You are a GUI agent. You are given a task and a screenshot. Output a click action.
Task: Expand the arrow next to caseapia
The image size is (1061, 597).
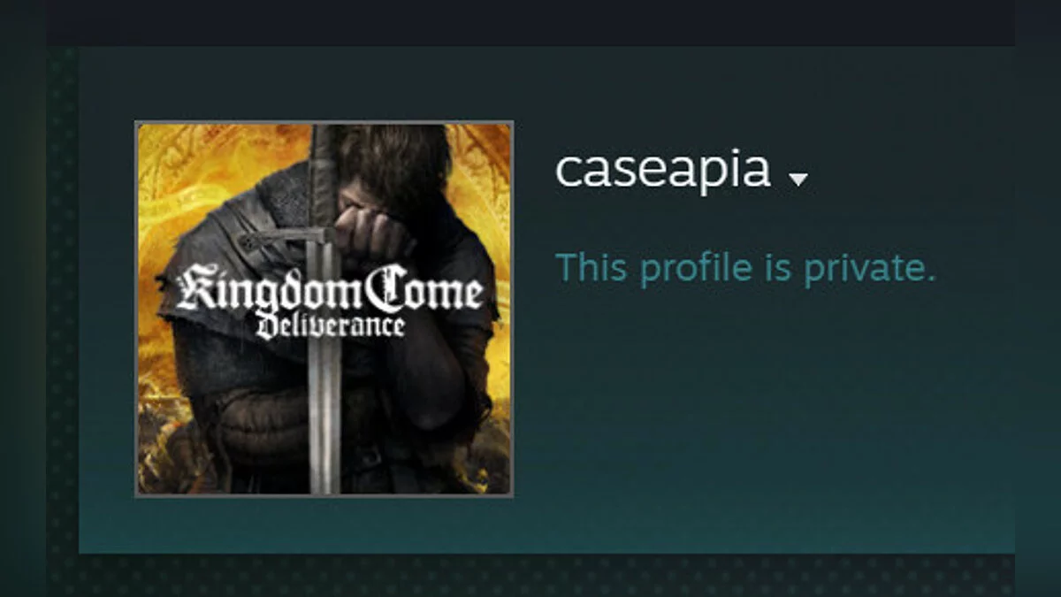798,180
